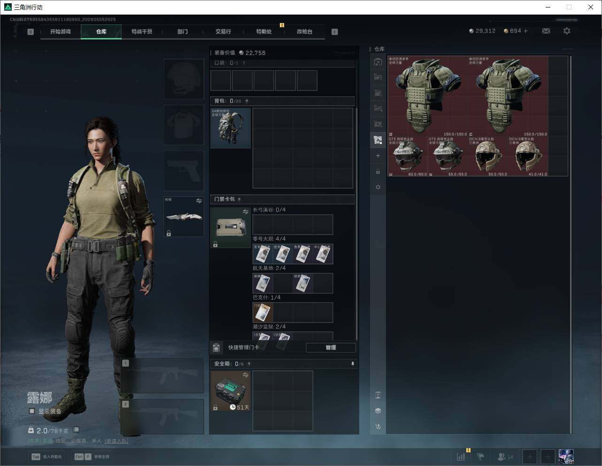This screenshot has width=602, height=466.
Task: Open the weight details list icon
Action: point(76,429)
